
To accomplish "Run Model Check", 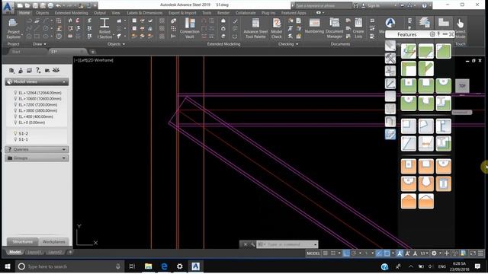I will click(x=276, y=29).
